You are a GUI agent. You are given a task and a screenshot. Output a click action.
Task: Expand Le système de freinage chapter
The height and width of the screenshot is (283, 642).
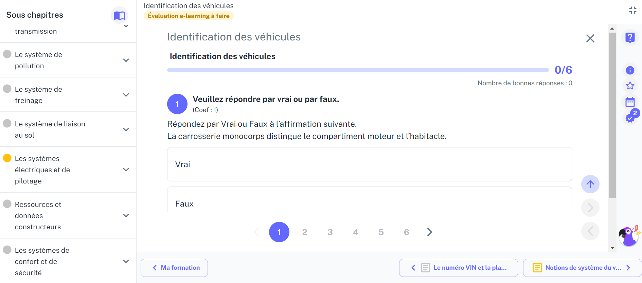[x=68, y=95]
